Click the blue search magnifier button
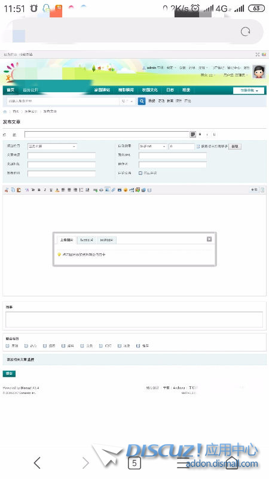 click(x=142, y=101)
